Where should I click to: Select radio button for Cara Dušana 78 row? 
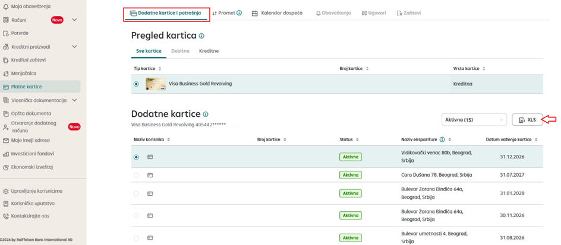click(x=136, y=175)
